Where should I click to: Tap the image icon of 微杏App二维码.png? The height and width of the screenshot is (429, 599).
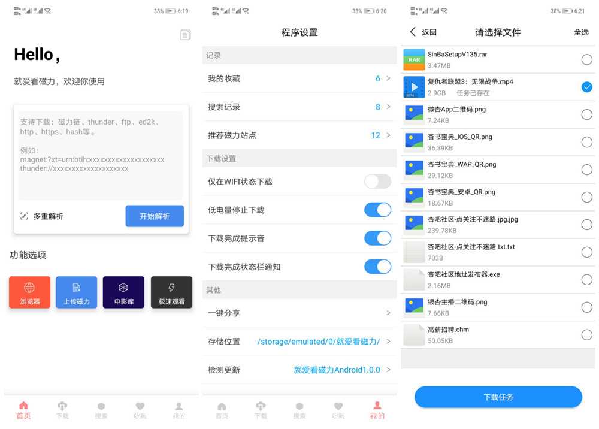coord(414,114)
